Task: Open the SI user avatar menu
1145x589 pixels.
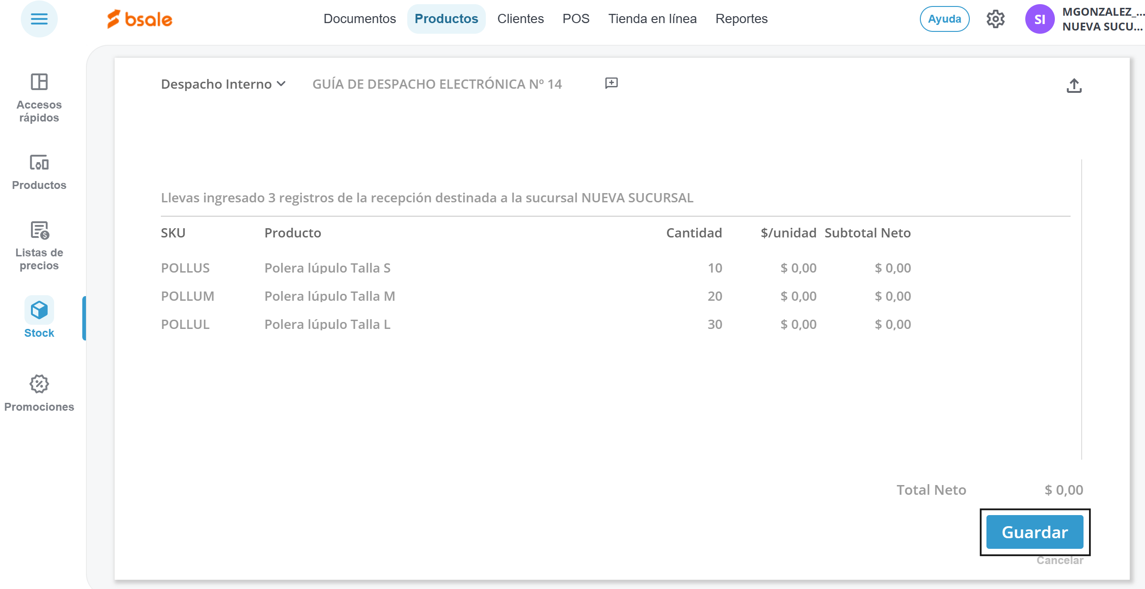Action: pos(1040,19)
